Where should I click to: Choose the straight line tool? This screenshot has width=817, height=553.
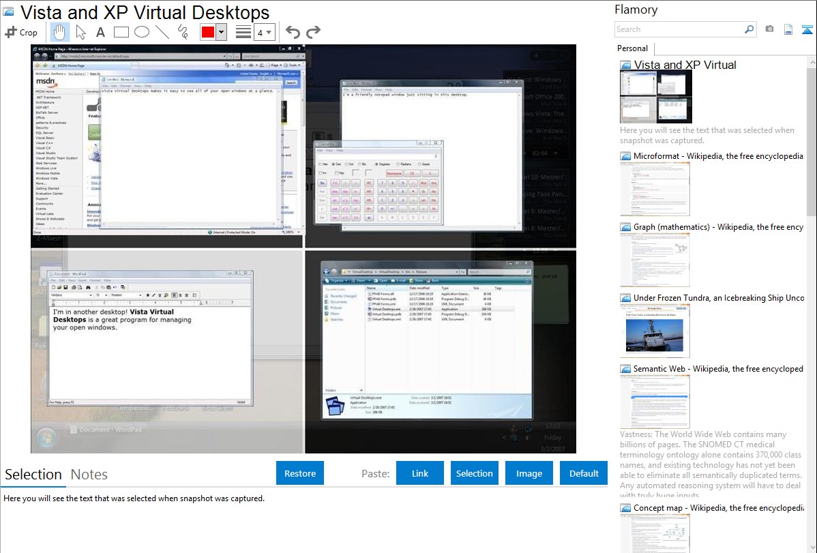(x=162, y=32)
